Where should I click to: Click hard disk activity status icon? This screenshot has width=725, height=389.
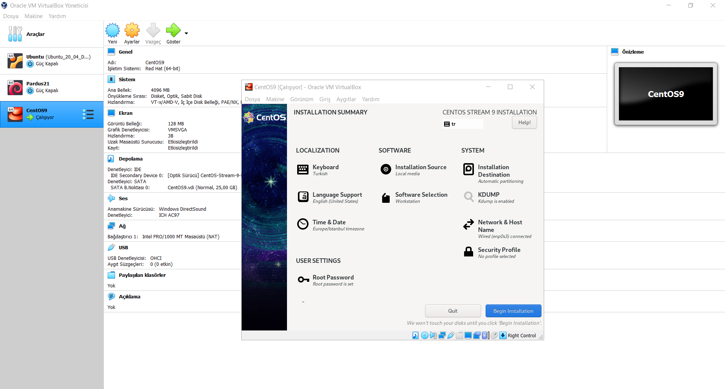(415, 335)
